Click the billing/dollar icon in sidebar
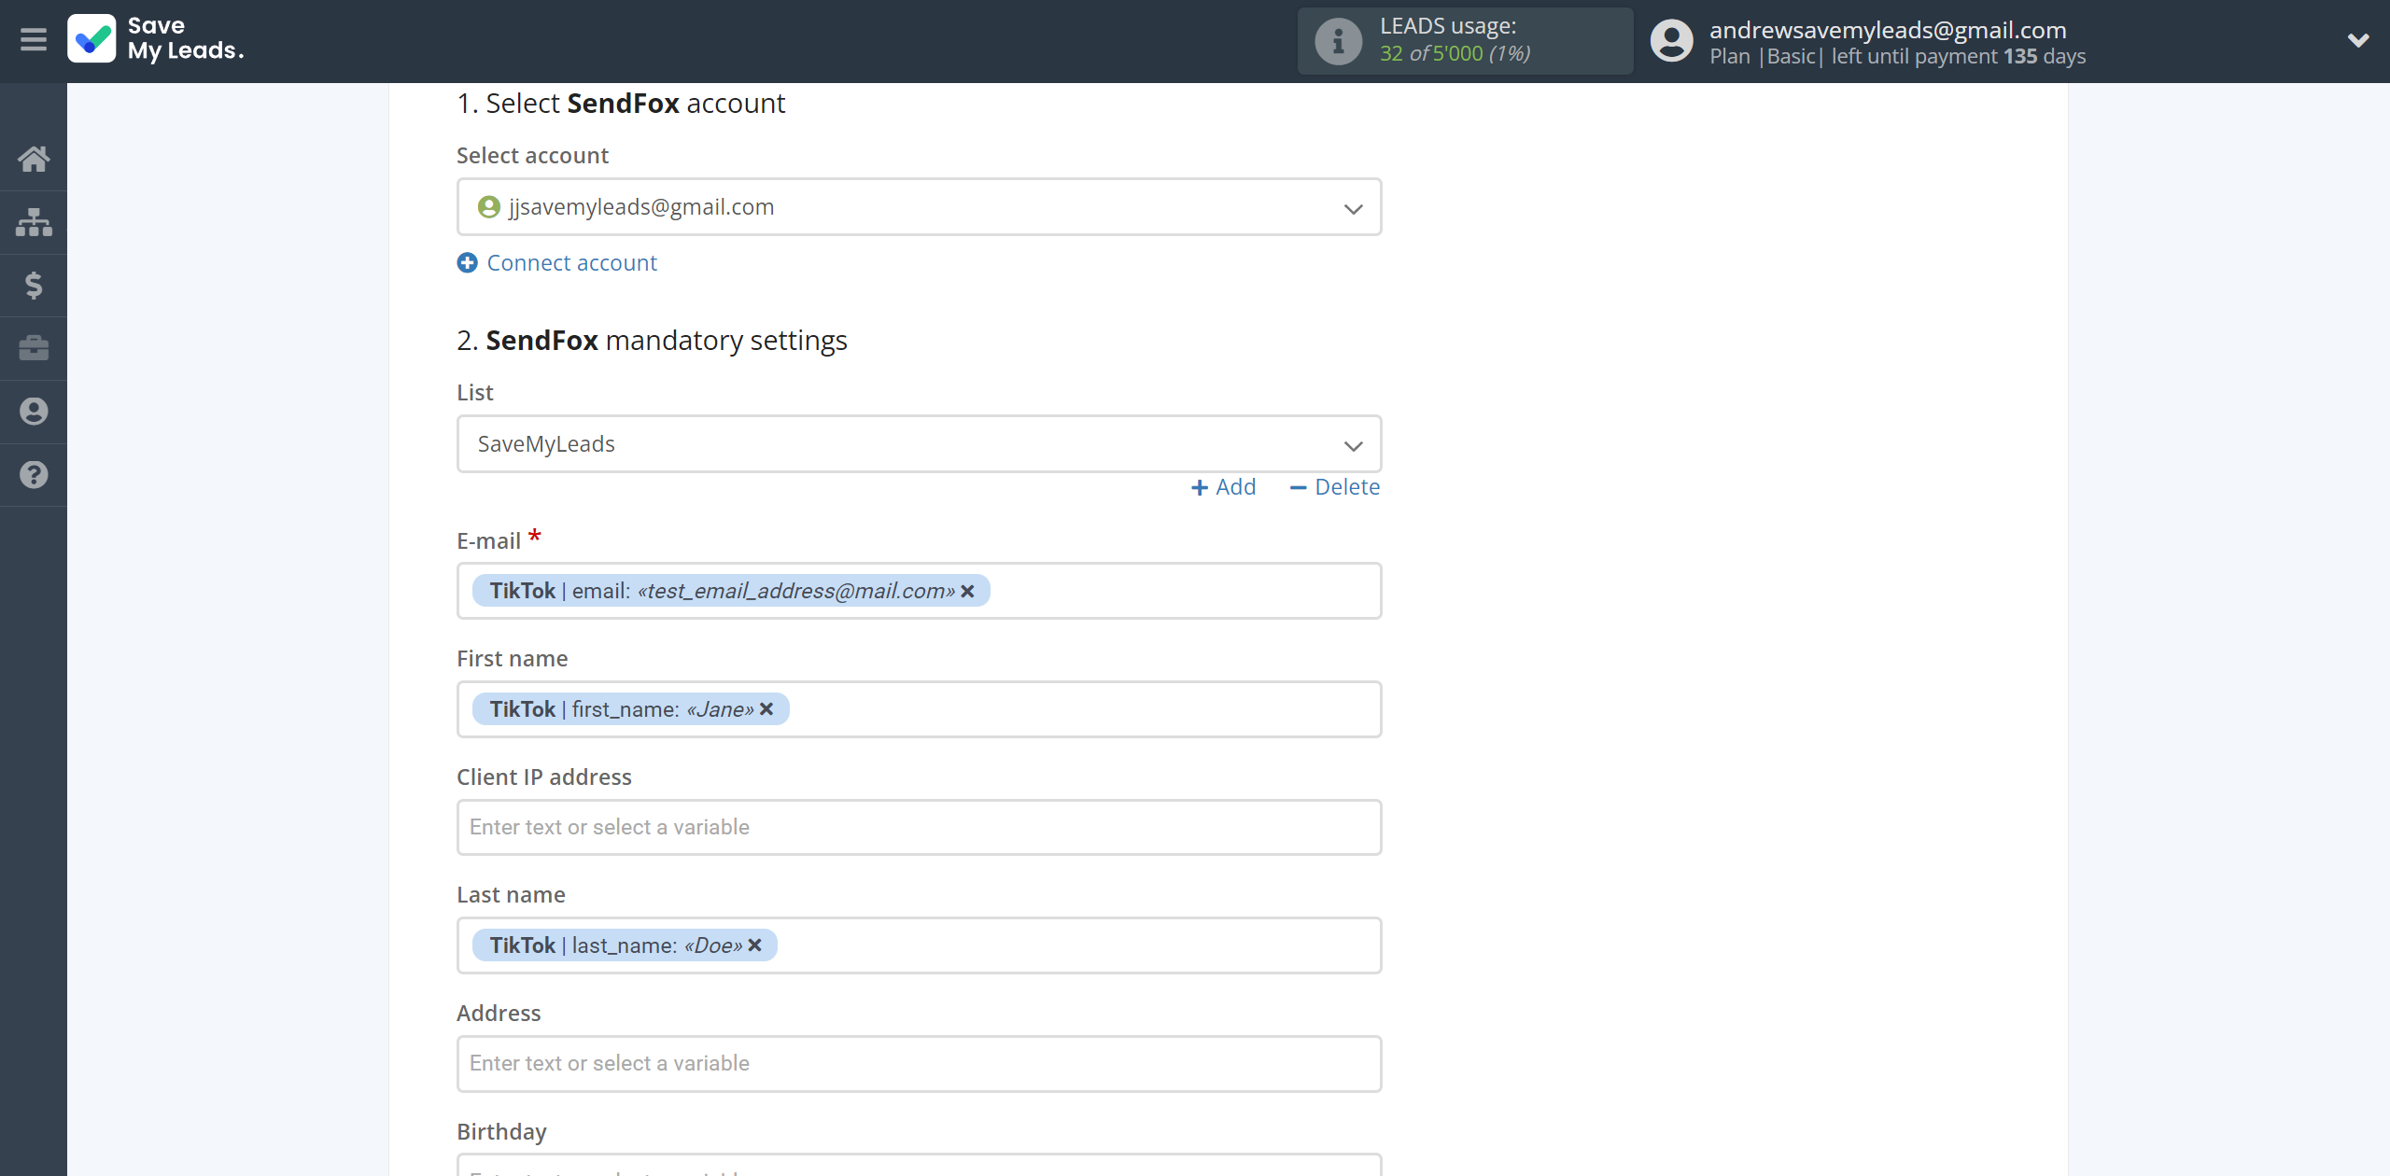Image resolution: width=2390 pixels, height=1176 pixels. pyautogui.click(x=34, y=285)
